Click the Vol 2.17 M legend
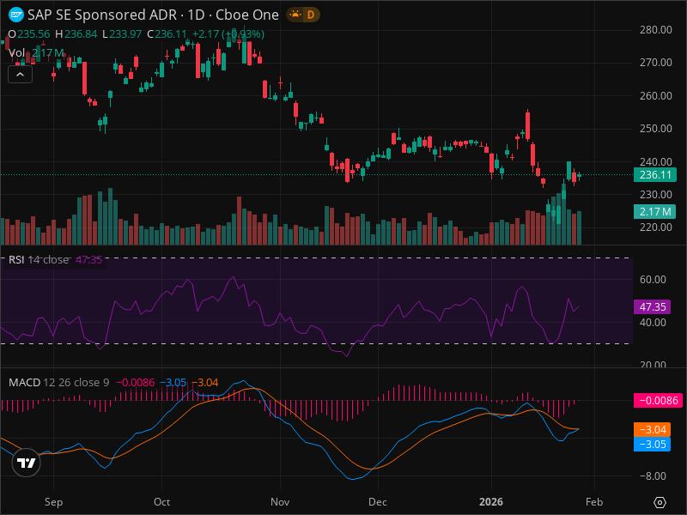687x515 pixels. tap(36, 53)
